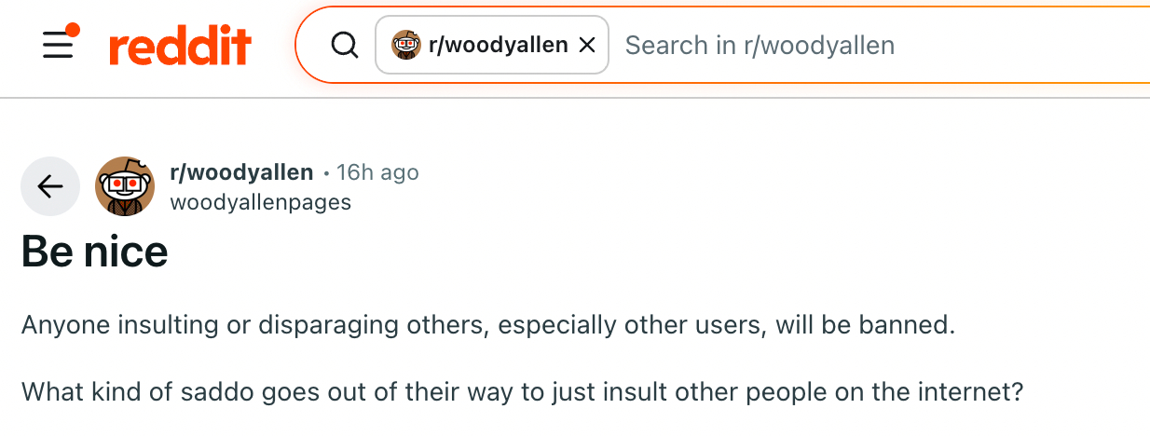Remove the r/woodyallen search filter
The image size is (1150, 436).
pos(587,45)
